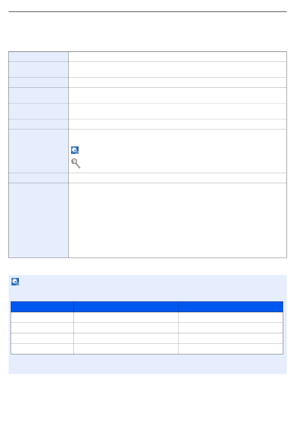Click the empty area right of the note-box icon
The width and height of the screenshot is (295, 425).
152,282
